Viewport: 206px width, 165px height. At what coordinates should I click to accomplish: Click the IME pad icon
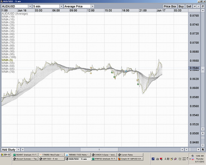pyautogui.click(x=172, y=159)
